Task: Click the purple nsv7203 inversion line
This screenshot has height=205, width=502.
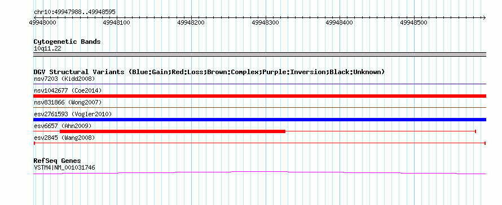Action: 259,84
